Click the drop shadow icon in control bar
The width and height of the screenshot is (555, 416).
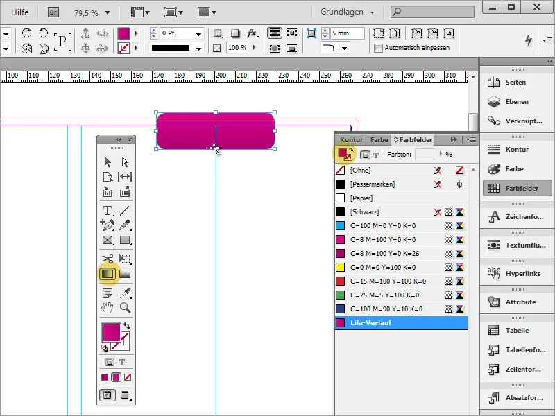235,33
